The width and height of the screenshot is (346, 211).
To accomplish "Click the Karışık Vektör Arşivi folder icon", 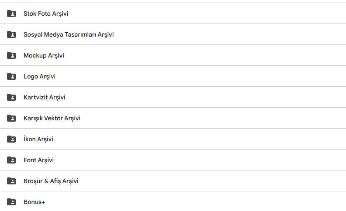I will tap(11, 118).
